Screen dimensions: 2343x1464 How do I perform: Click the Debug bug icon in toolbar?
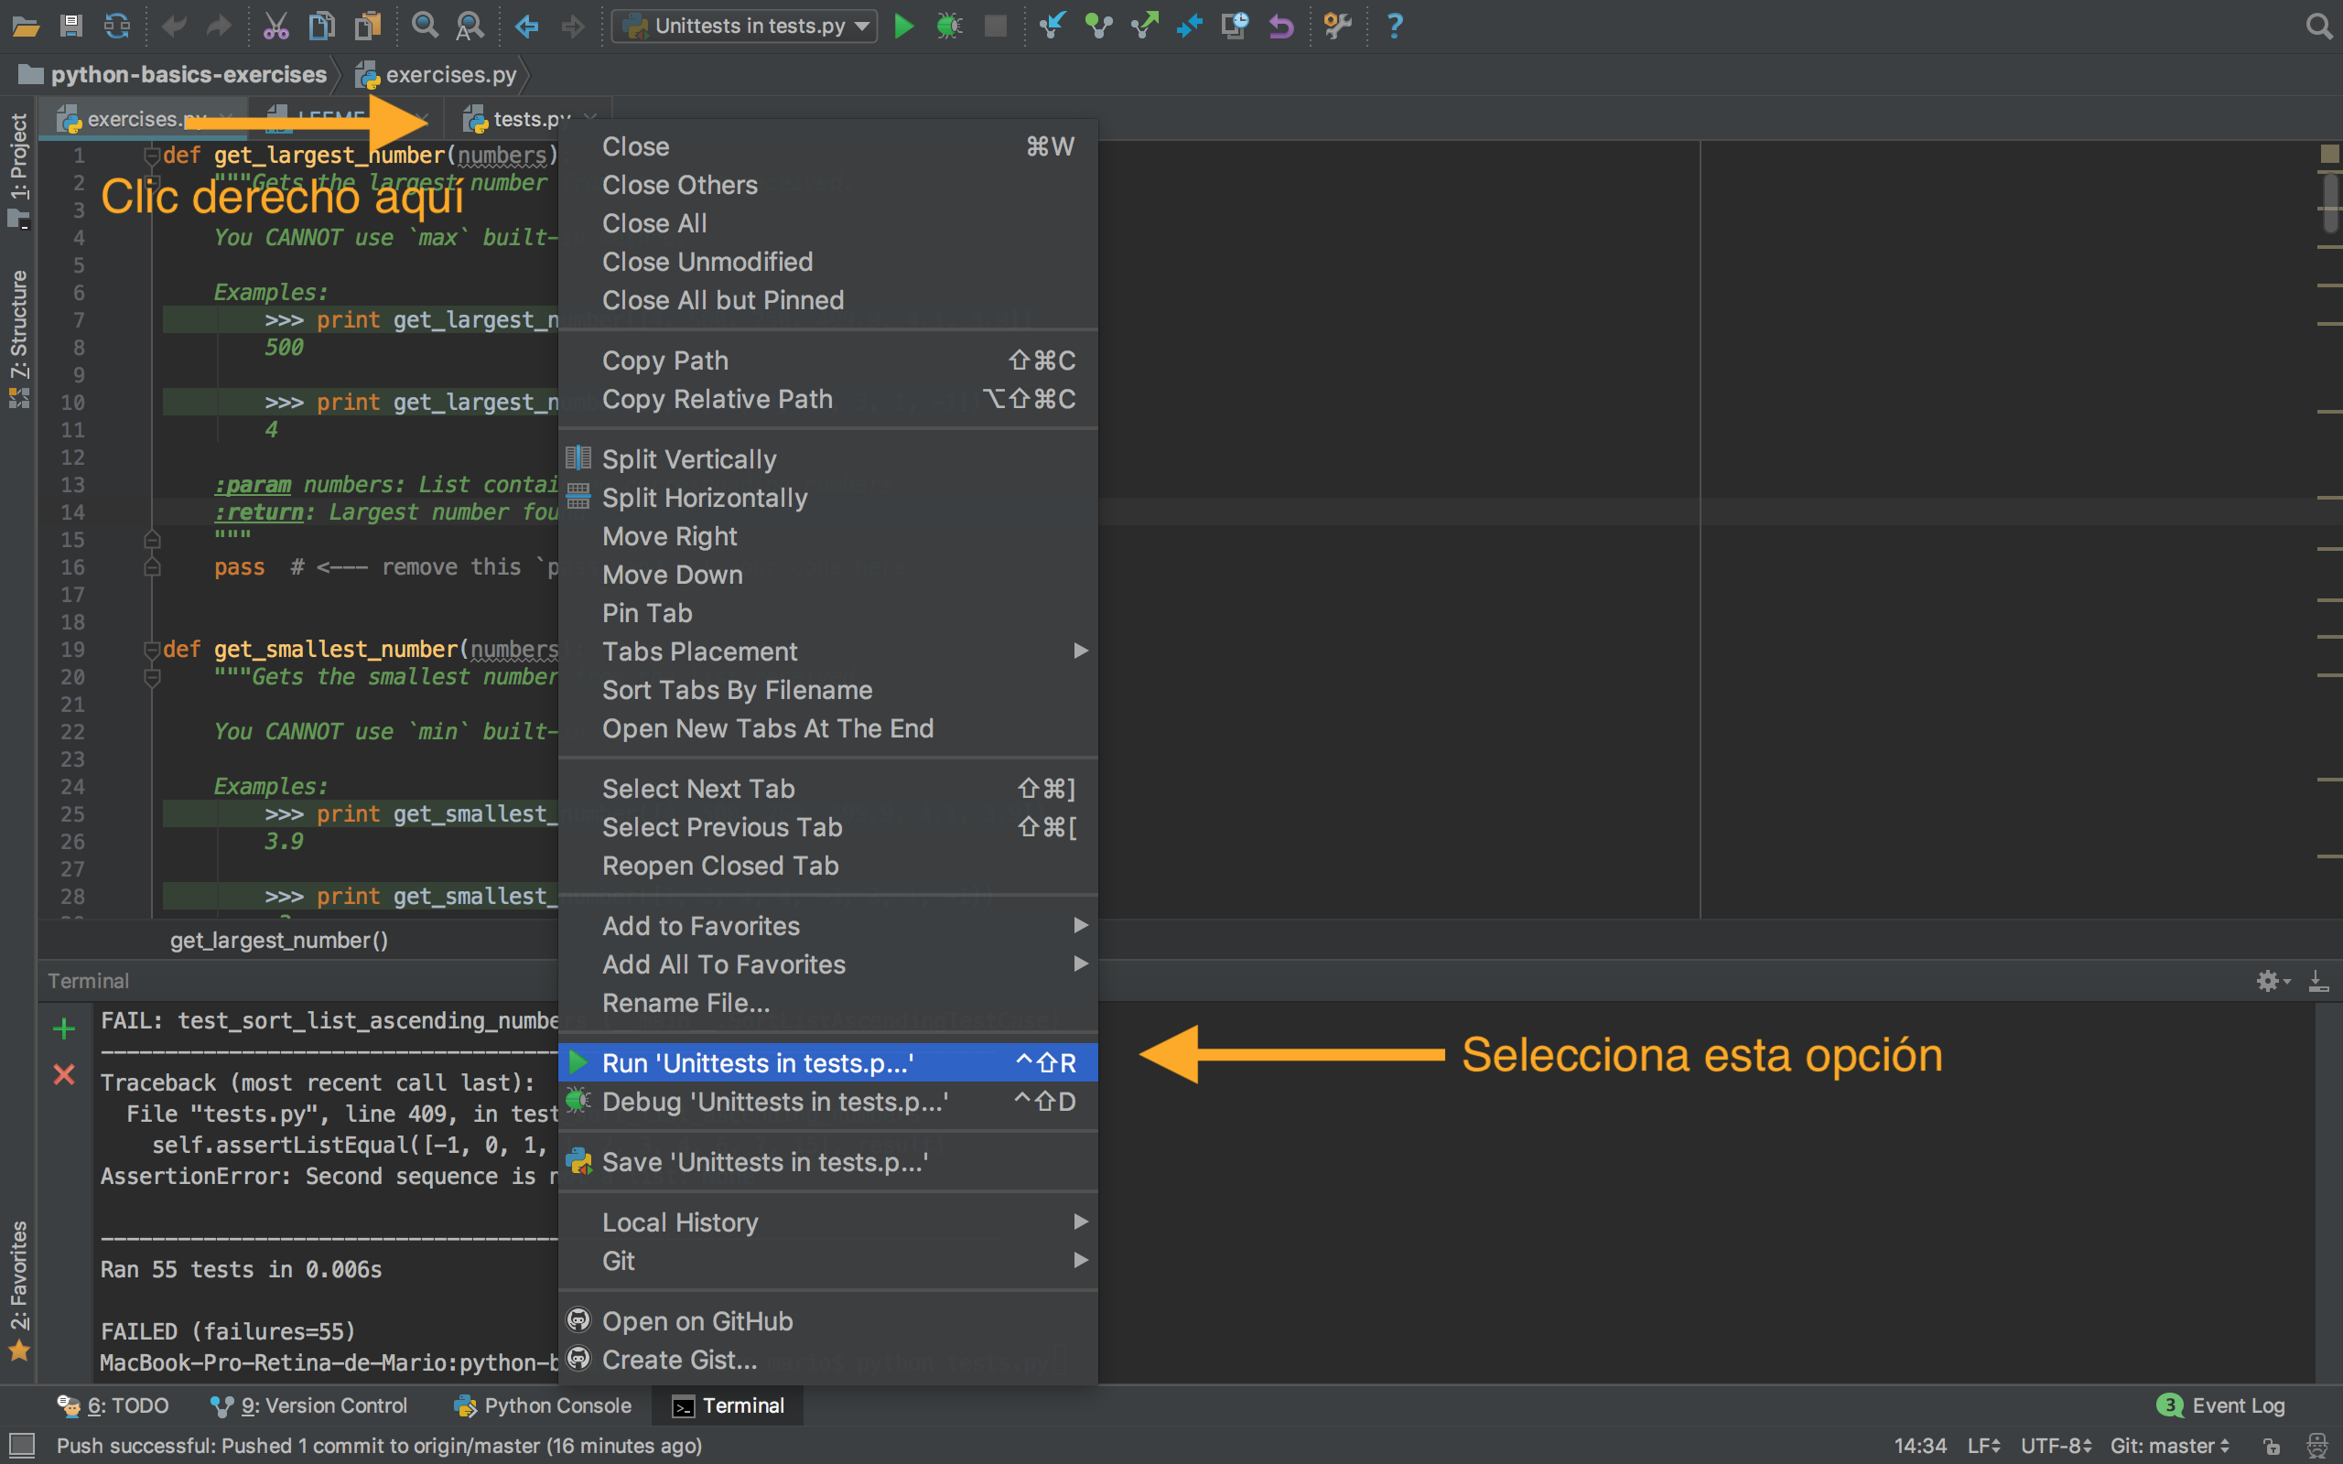click(949, 27)
